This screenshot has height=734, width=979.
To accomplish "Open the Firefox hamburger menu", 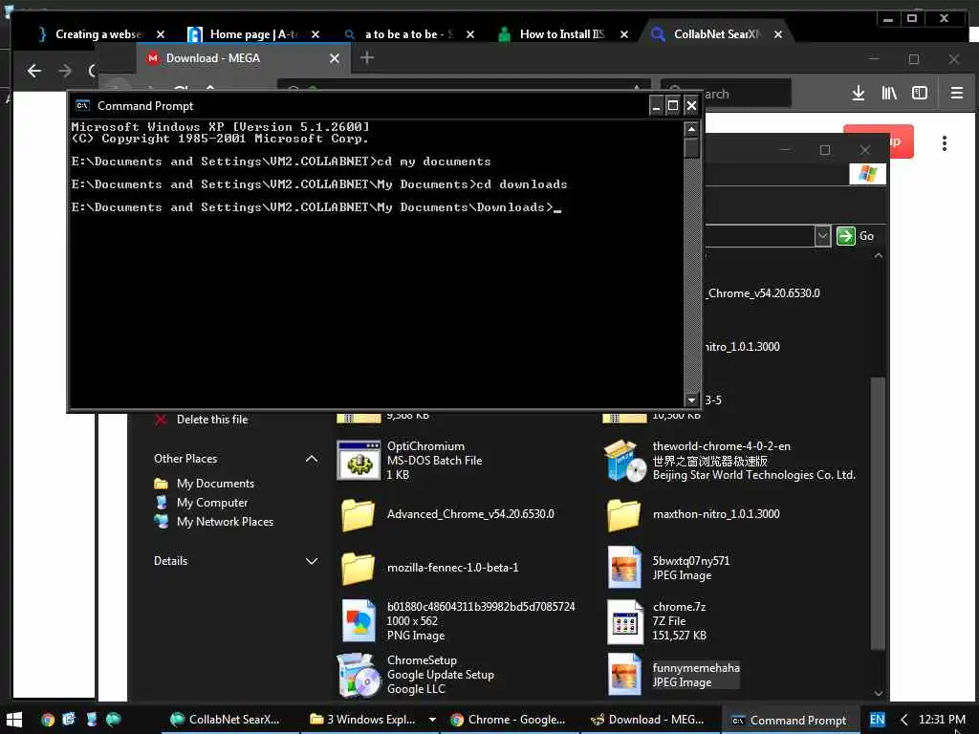I will coord(956,94).
